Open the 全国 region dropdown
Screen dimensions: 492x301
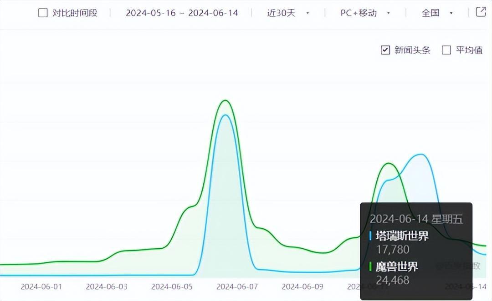(437, 13)
